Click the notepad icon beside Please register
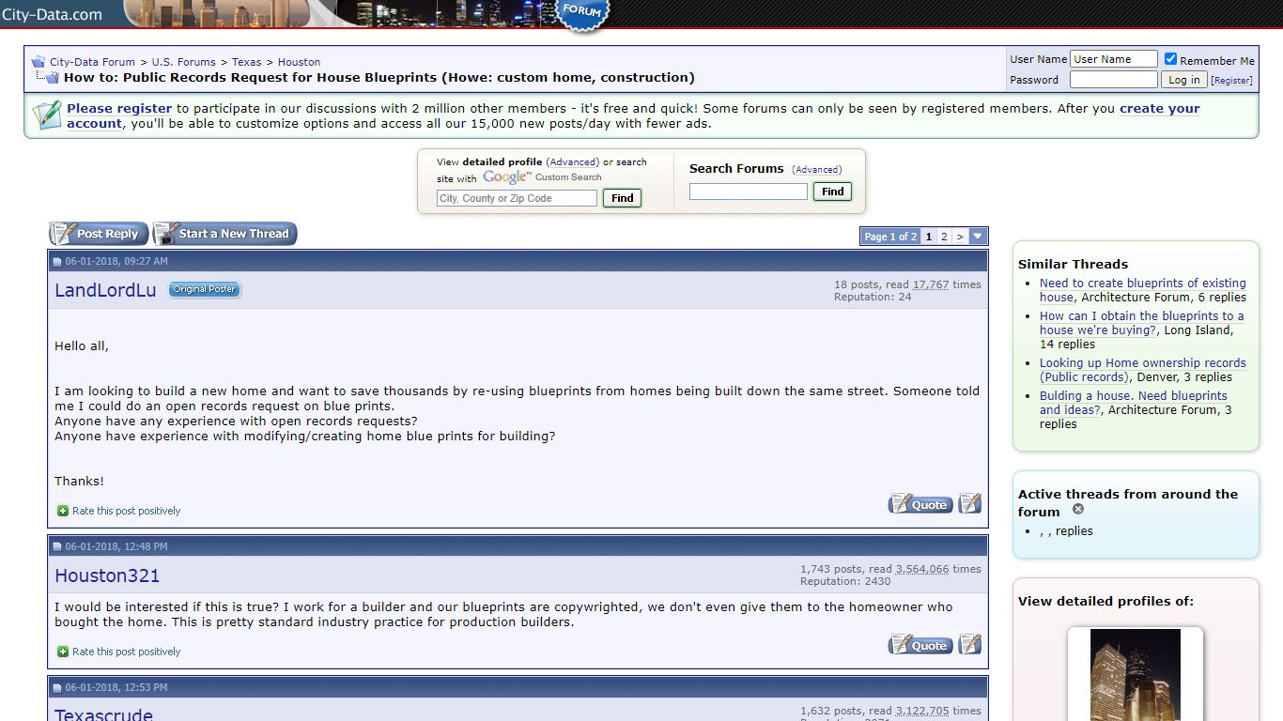Screen dimensions: 1283x721 coord(46,115)
